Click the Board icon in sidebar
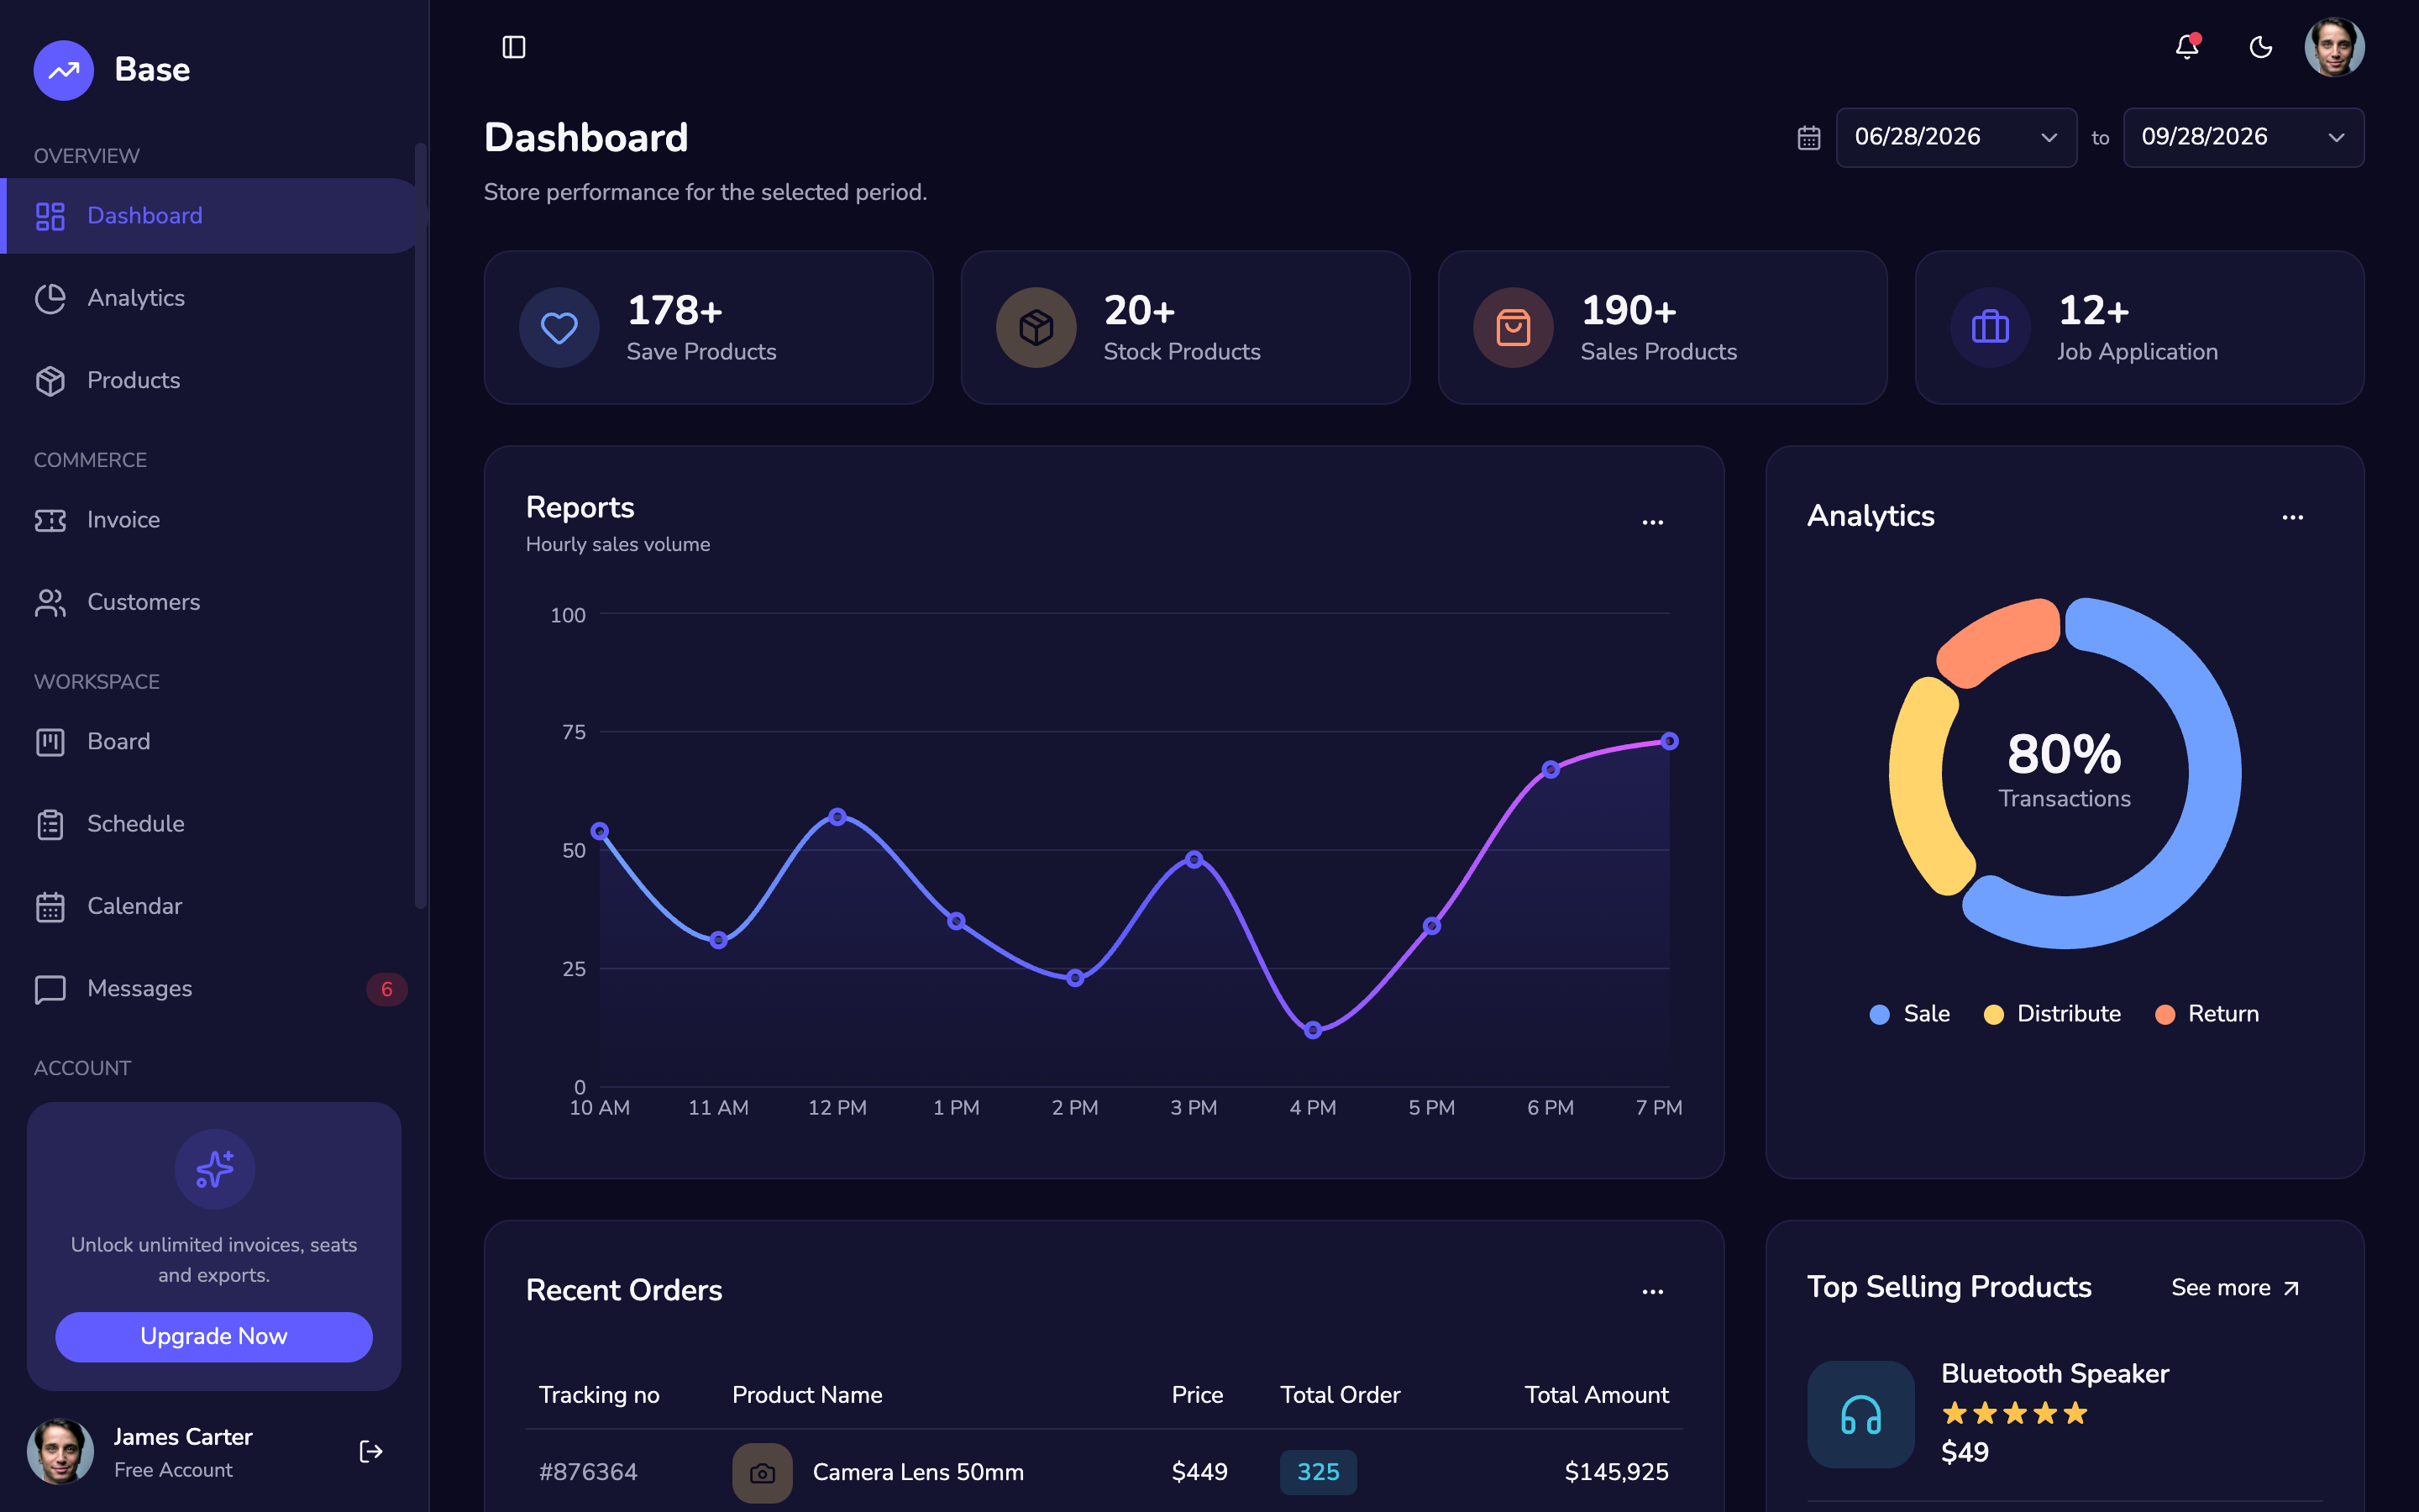2419x1512 pixels. 50,742
